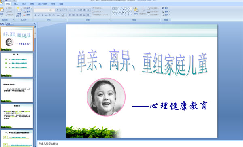Click the notes area text 单击此处添加备注
Viewport: 243px width, 147px height.
click(48, 144)
